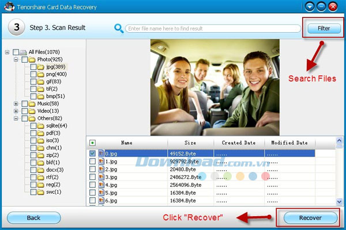Click the 3.jpg file icon
This screenshot has height=230, width=346.
click(x=101, y=178)
